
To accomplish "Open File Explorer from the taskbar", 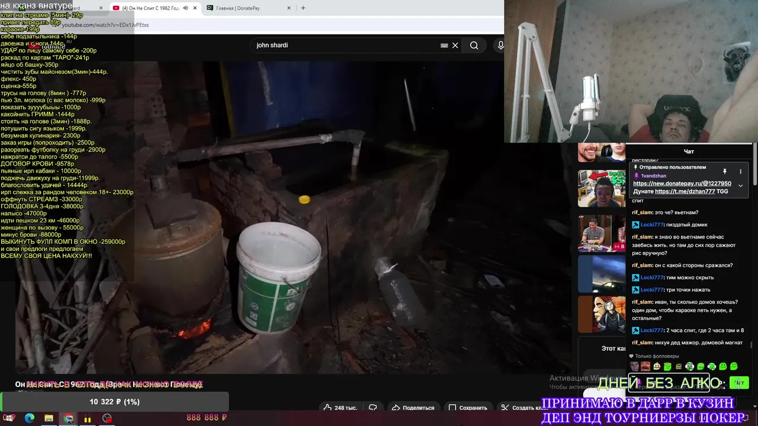I will click(49, 418).
